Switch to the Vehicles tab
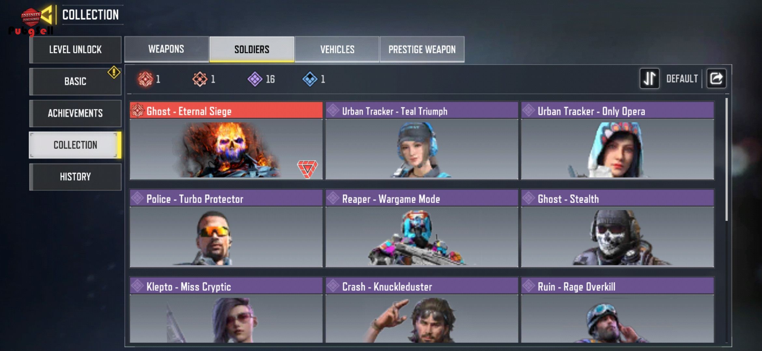 tap(337, 49)
